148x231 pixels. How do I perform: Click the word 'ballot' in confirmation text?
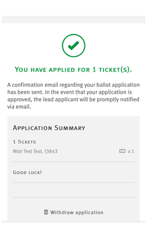coord(103,85)
